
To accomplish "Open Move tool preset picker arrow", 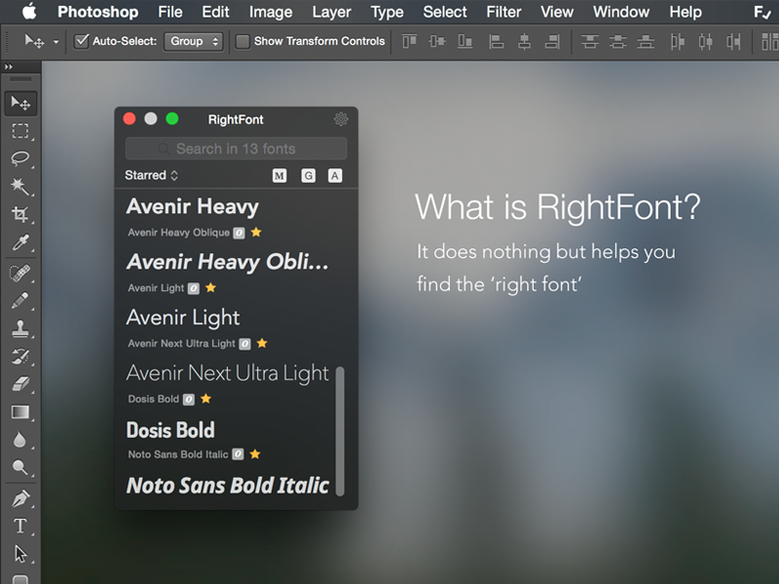I will pyautogui.click(x=56, y=42).
